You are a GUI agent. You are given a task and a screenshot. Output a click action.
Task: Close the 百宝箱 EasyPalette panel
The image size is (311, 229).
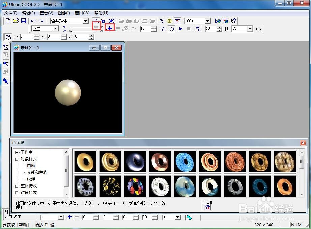(x=303, y=143)
